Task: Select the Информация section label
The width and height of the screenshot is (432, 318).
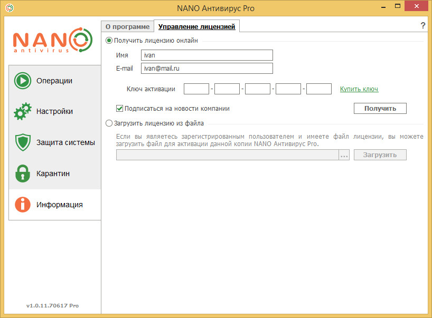Action: (x=60, y=205)
